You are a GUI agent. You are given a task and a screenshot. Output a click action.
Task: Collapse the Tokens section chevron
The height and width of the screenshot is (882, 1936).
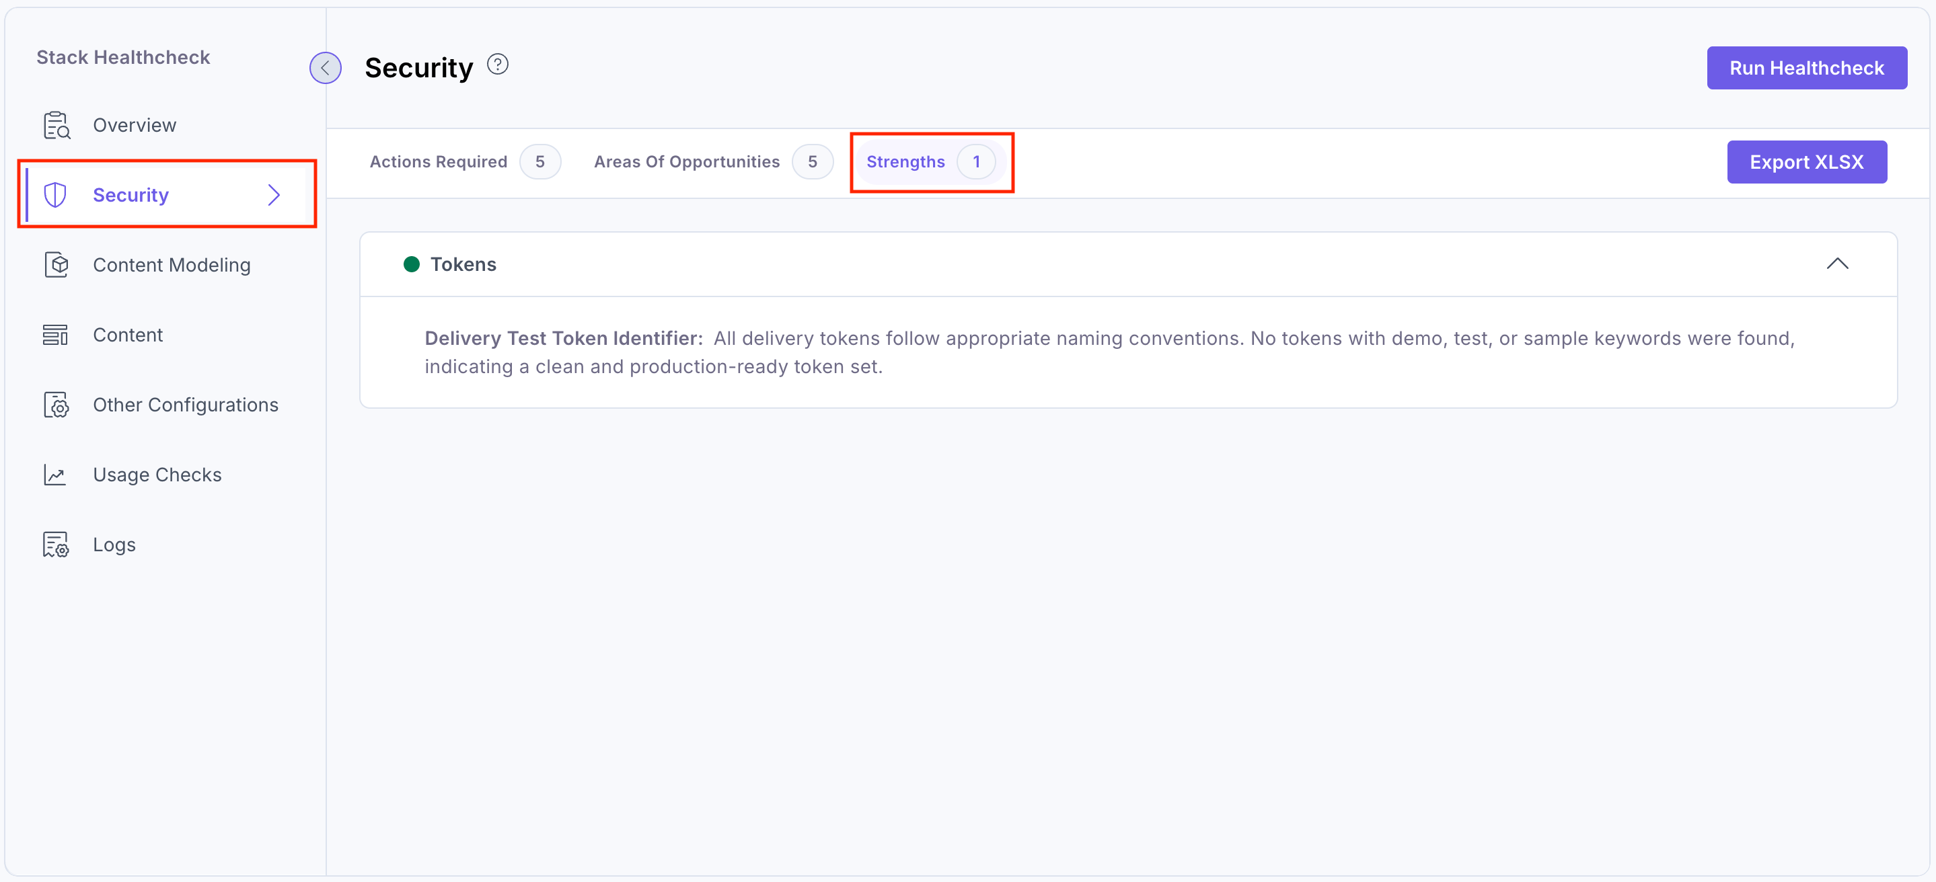click(x=1837, y=264)
